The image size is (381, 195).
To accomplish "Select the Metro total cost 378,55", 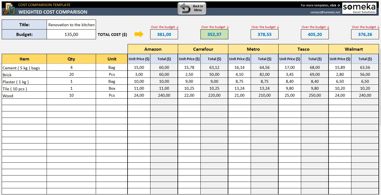I will coord(265,34).
